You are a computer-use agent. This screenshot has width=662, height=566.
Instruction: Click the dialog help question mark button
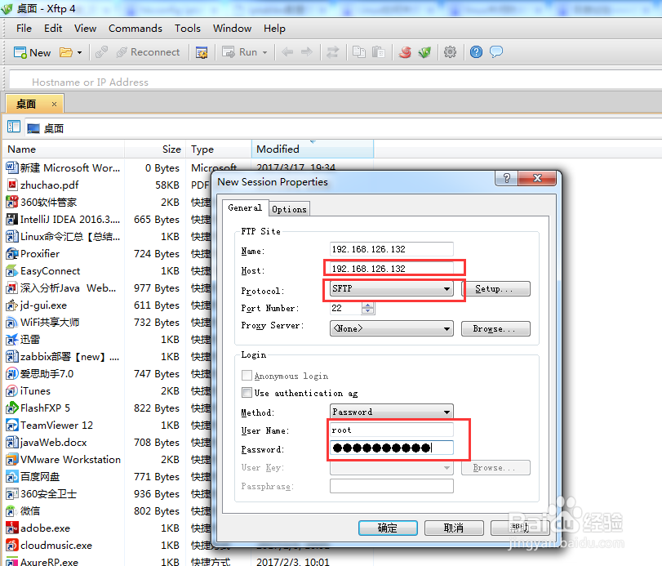507,178
